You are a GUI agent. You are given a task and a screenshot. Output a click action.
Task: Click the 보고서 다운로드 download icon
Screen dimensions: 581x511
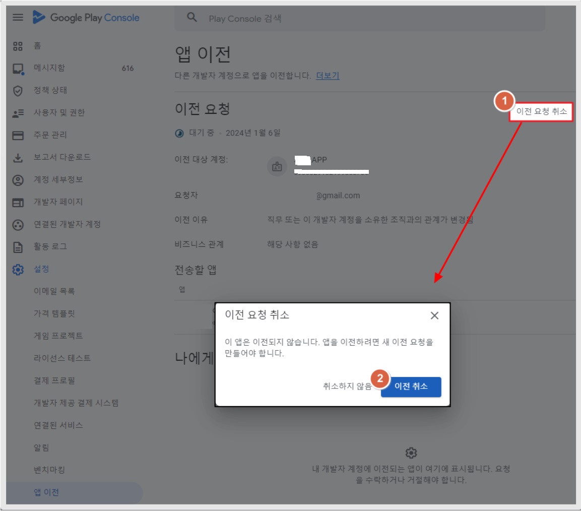[x=18, y=158]
